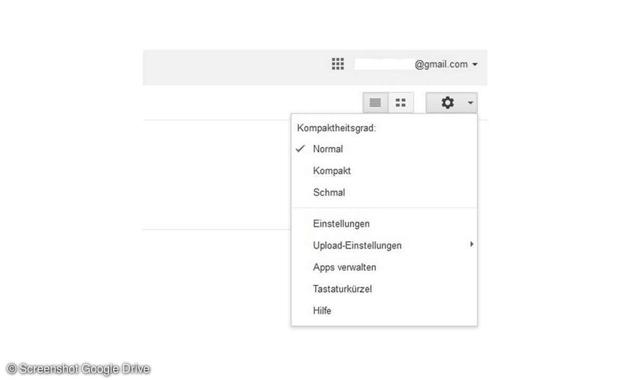Select Normal density option
This screenshot has width=633, height=380.
pyautogui.click(x=384, y=149)
